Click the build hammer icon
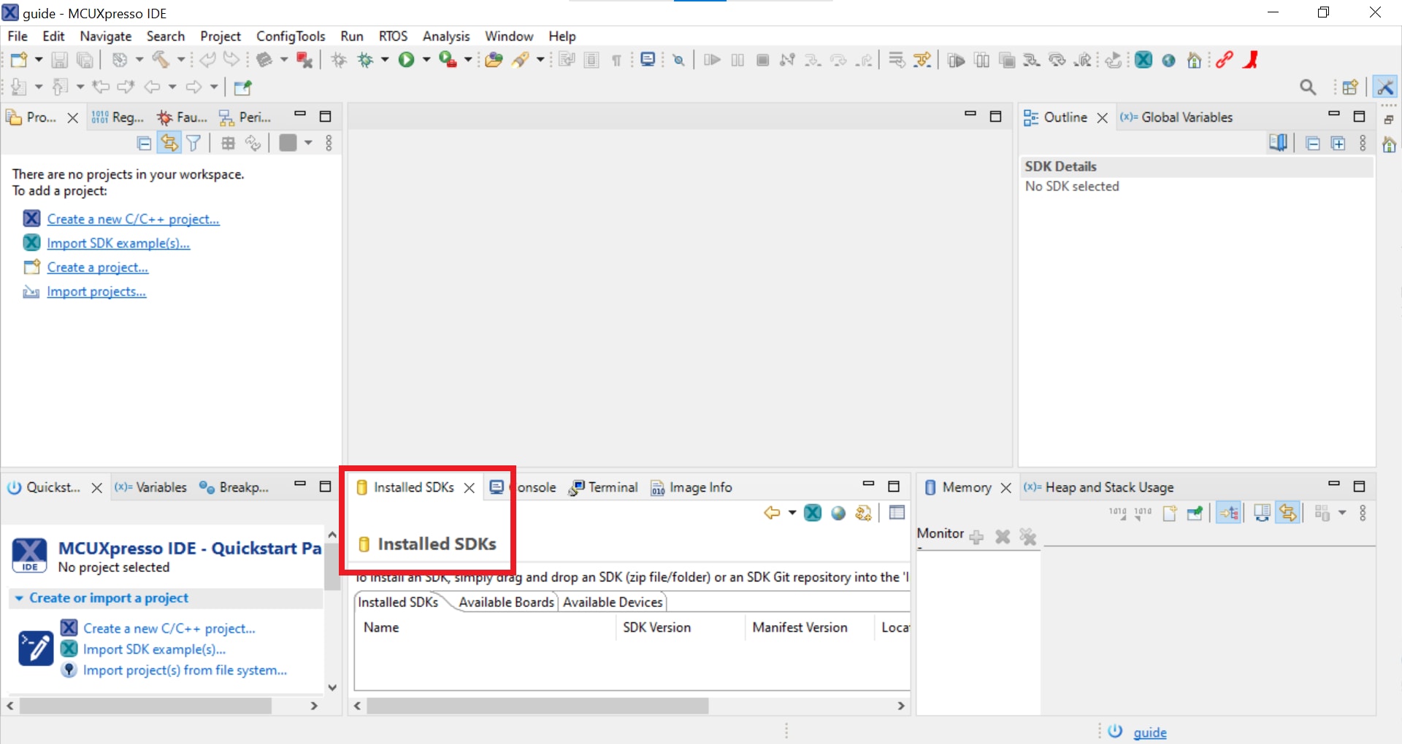 (x=161, y=61)
